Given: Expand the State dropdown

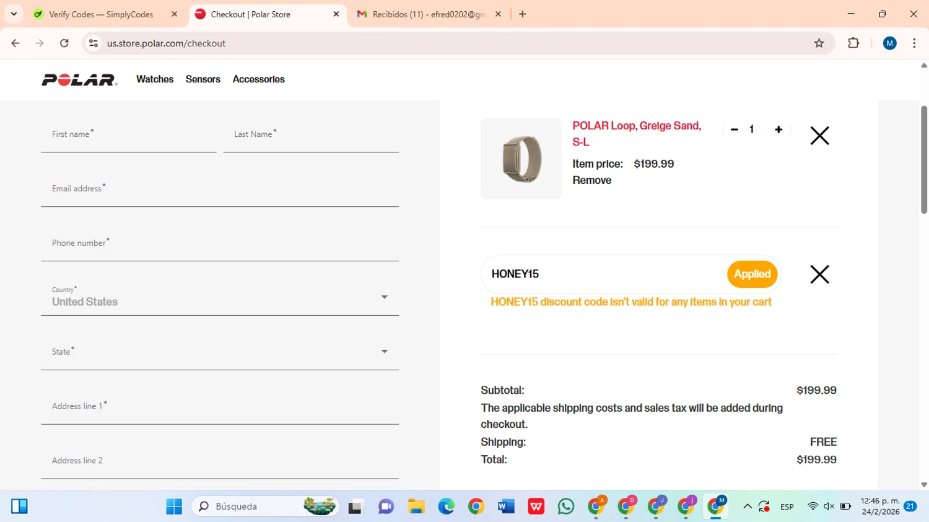Looking at the screenshot, I should (x=220, y=352).
